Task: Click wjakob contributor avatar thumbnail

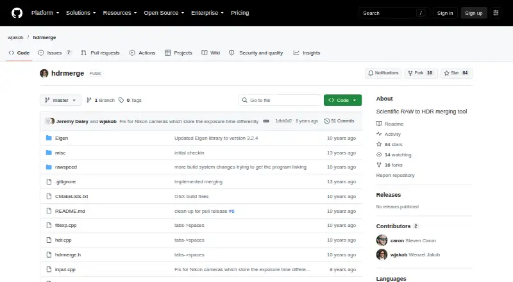Action: tap(382, 254)
